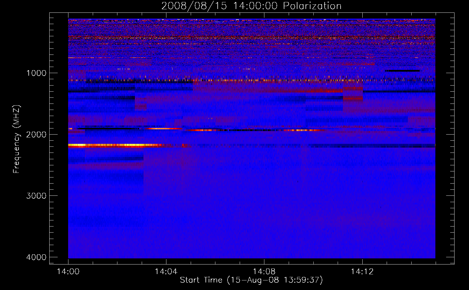
Task: Click the 14:00 time tick label
Action: [68, 272]
